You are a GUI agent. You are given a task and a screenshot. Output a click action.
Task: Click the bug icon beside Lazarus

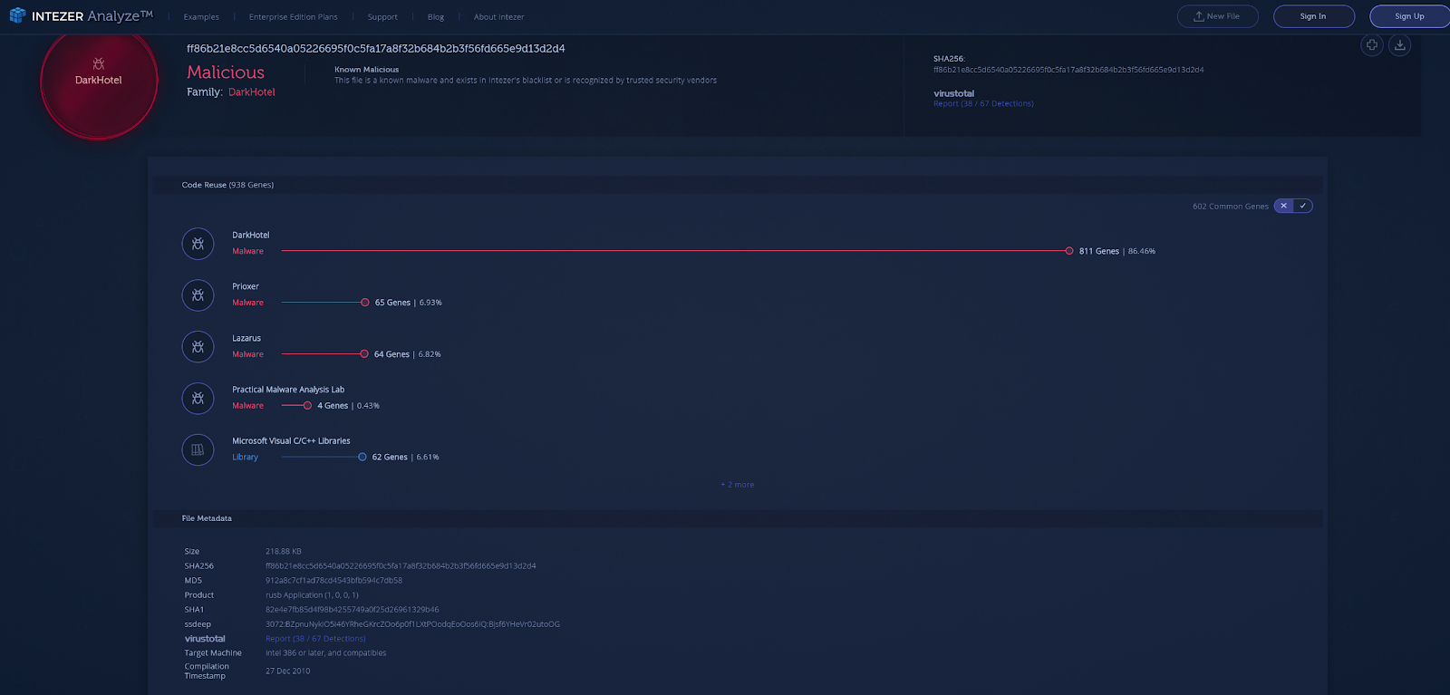coord(198,347)
